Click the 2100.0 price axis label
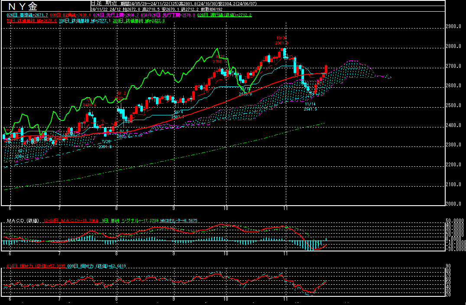Image resolution: width=466 pixels, height=305 pixels. [453, 184]
